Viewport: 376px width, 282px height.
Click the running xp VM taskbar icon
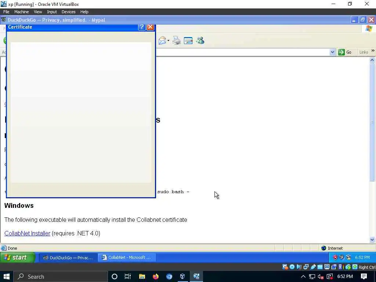coord(196,276)
